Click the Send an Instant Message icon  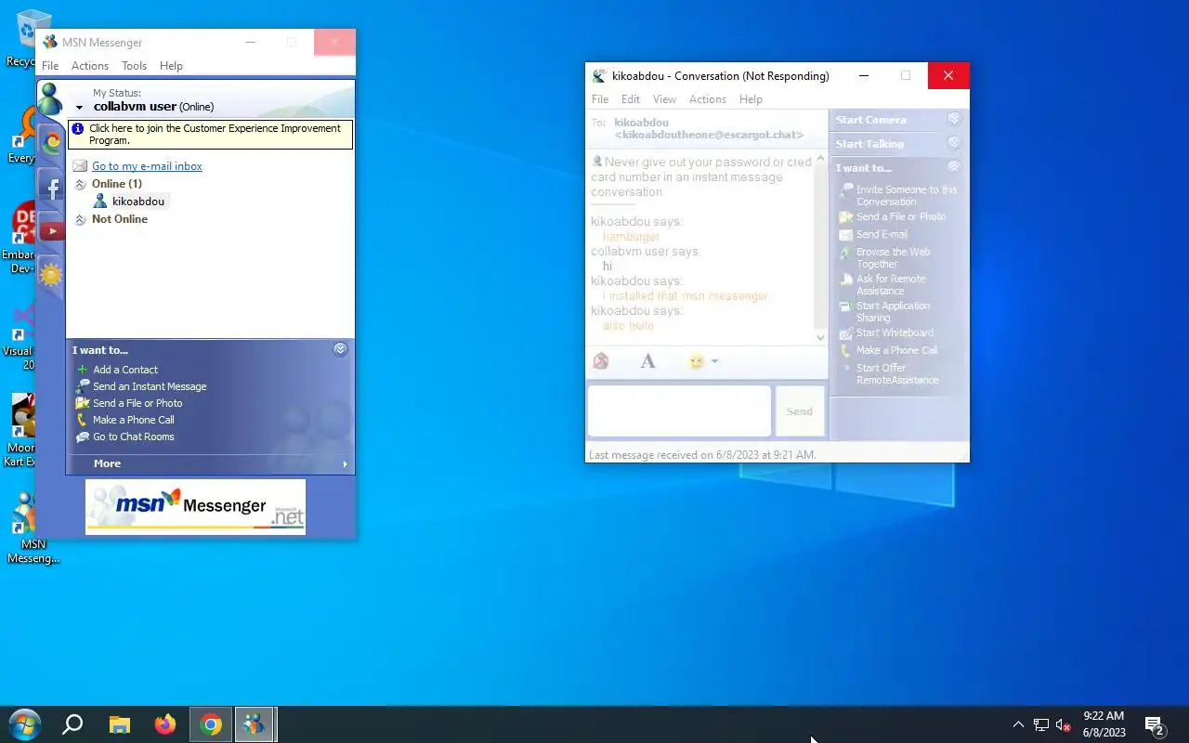[x=83, y=386]
